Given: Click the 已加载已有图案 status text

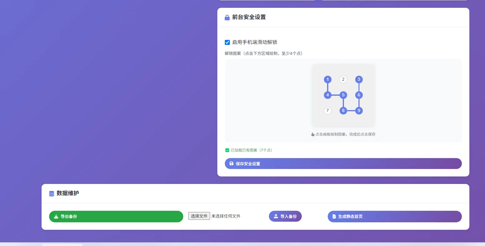Looking at the screenshot, I should (x=252, y=150).
